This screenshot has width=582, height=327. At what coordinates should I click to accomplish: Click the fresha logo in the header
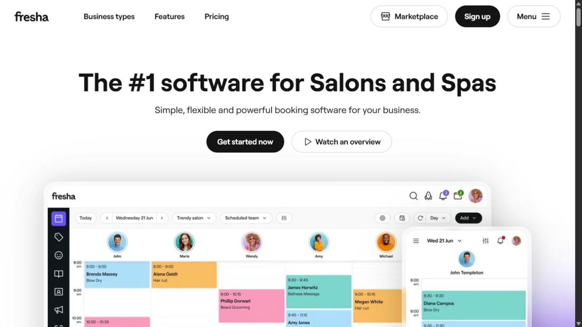click(32, 17)
